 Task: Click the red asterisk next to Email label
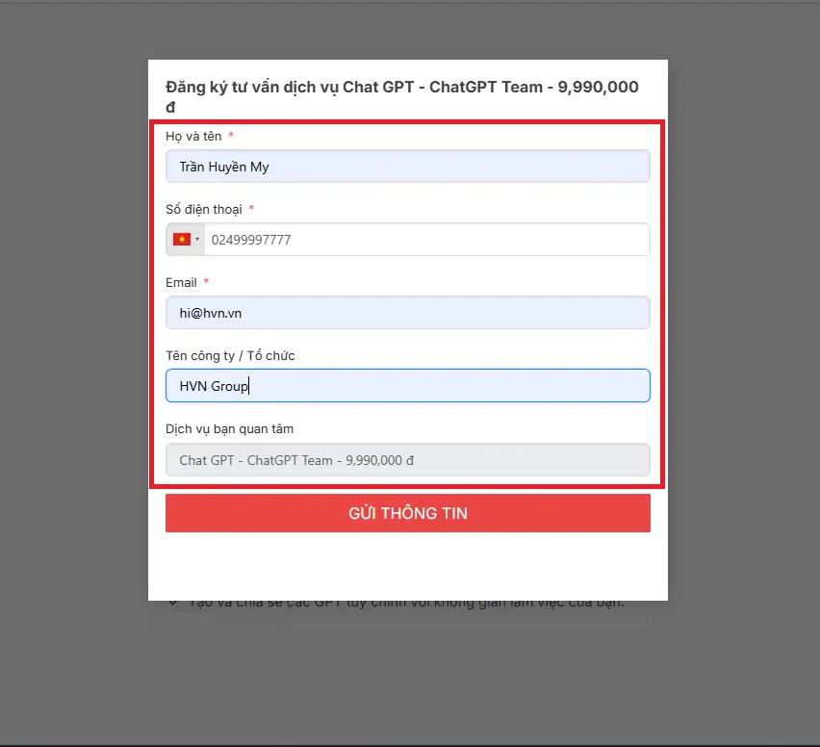205,282
